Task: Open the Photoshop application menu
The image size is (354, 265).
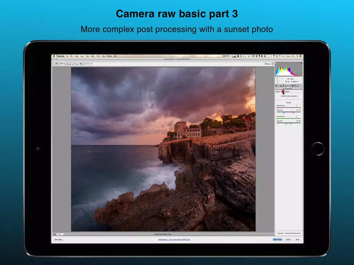Action: (60, 56)
